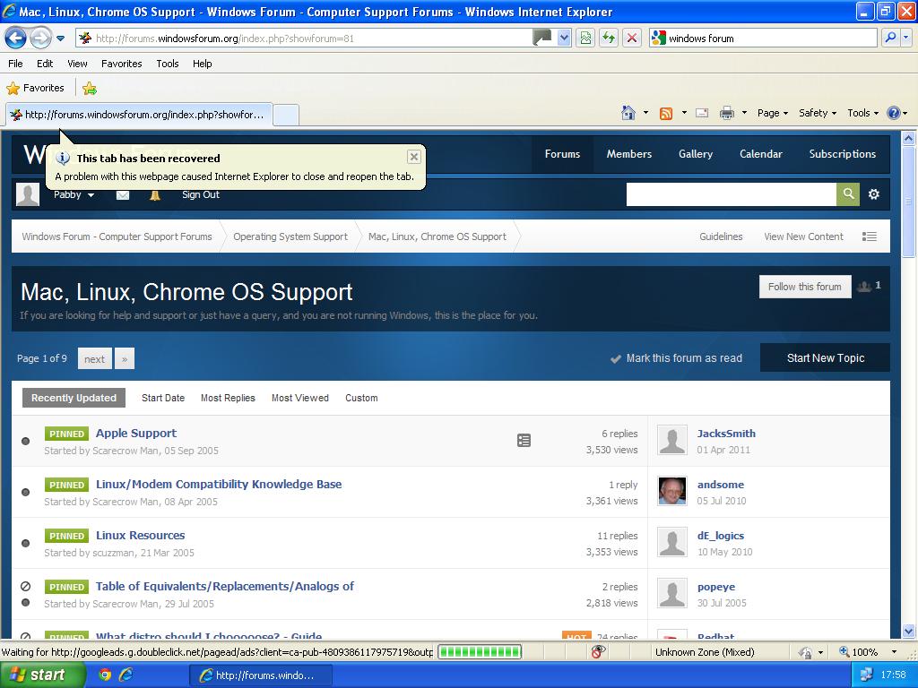The width and height of the screenshot is (918, 688).
Task: Click the Follow this forum button
Action: coord(805,287)
